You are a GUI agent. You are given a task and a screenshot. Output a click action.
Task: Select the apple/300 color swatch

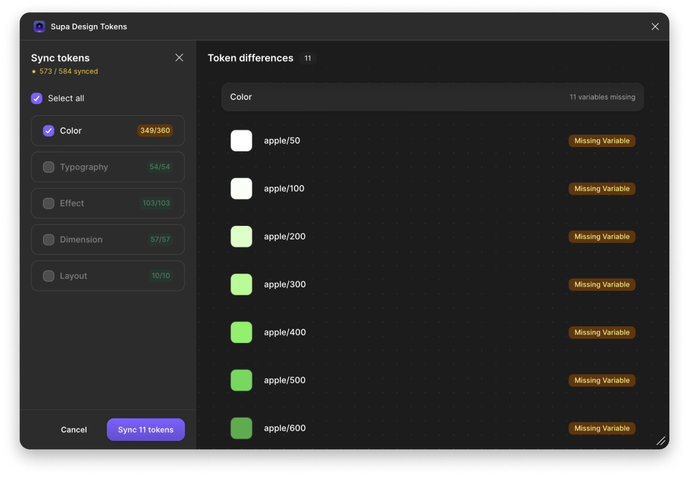(241, 285)
